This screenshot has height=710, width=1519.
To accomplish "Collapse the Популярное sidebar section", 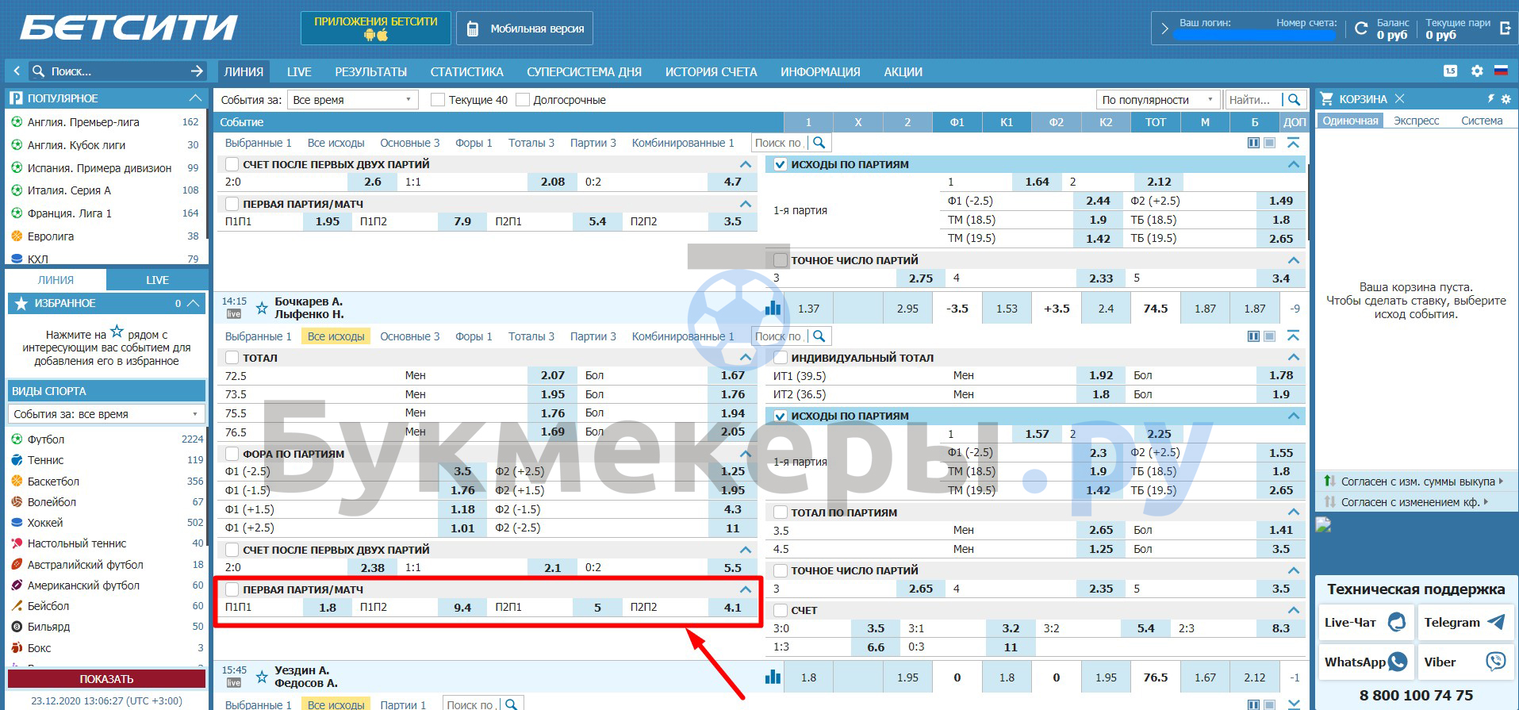I will tap(194, 98).
